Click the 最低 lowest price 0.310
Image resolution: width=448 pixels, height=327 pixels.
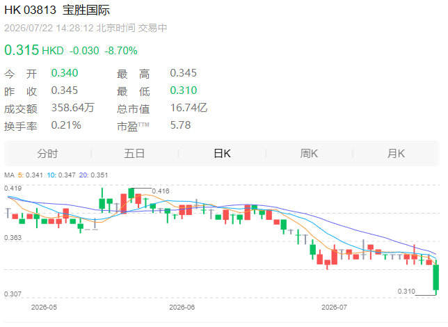coord(184,90)
